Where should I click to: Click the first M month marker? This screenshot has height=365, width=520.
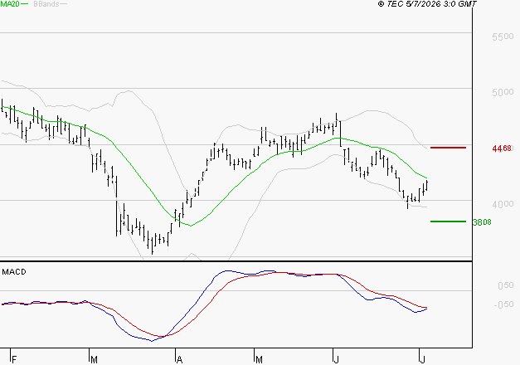click(94, 359)
